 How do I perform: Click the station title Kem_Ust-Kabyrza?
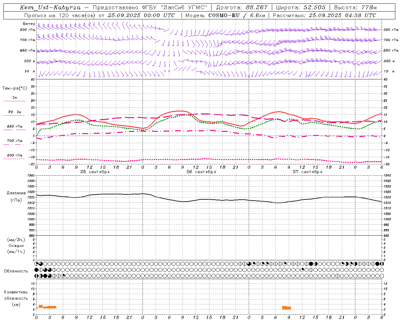[x=50, y=7]
